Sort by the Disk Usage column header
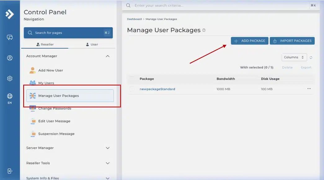The width and height of the screenshot is (324, 180). click(x=270, y=79)
